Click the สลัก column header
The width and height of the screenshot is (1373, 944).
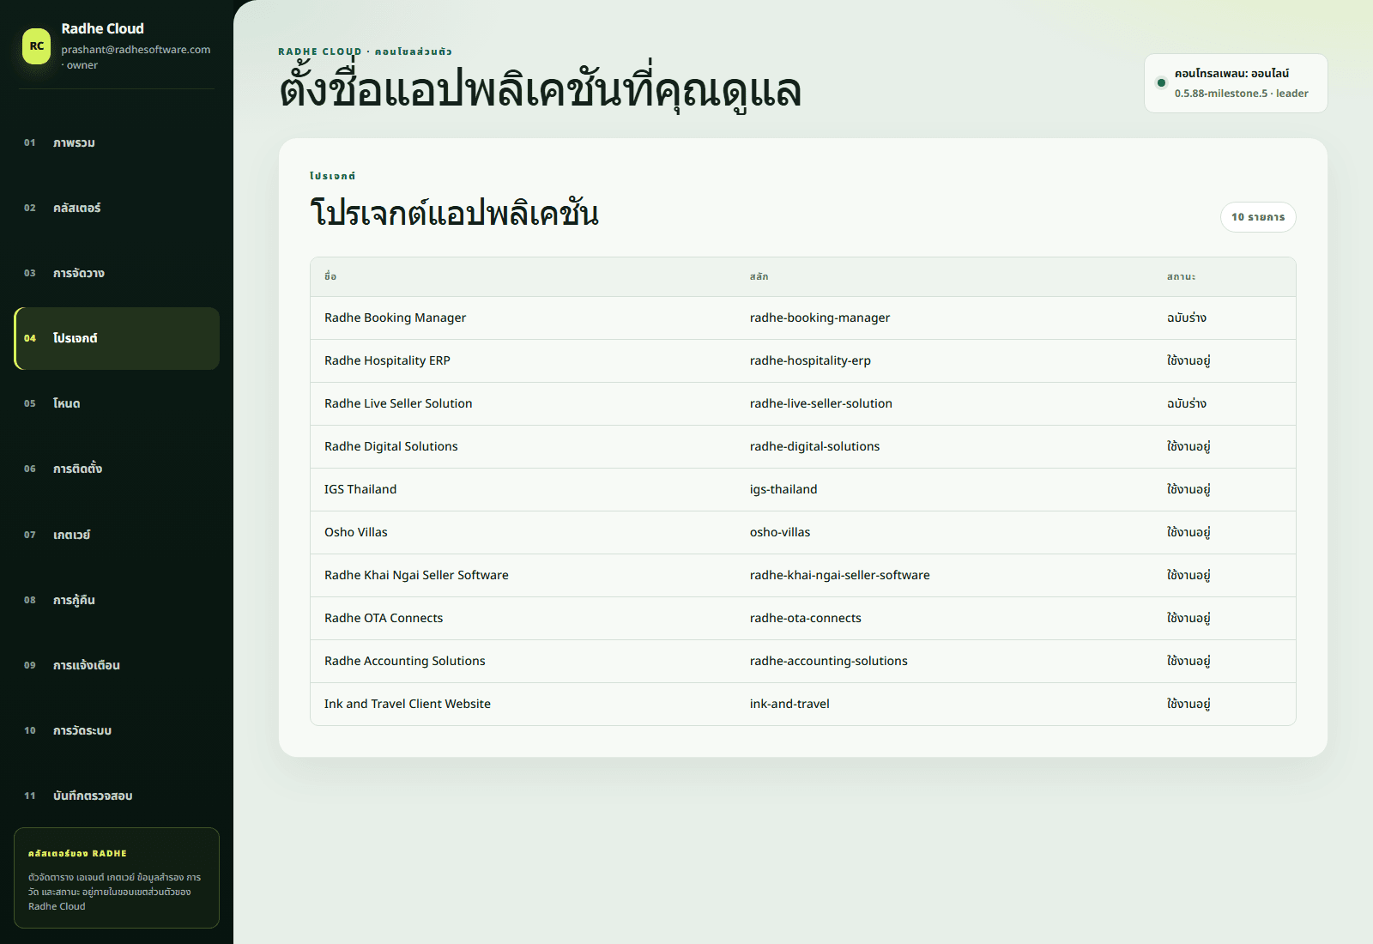(759, 276)
